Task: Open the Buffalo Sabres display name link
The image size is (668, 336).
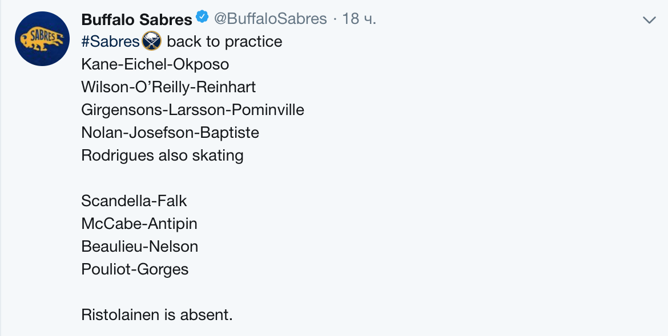Action: [136, 19]
